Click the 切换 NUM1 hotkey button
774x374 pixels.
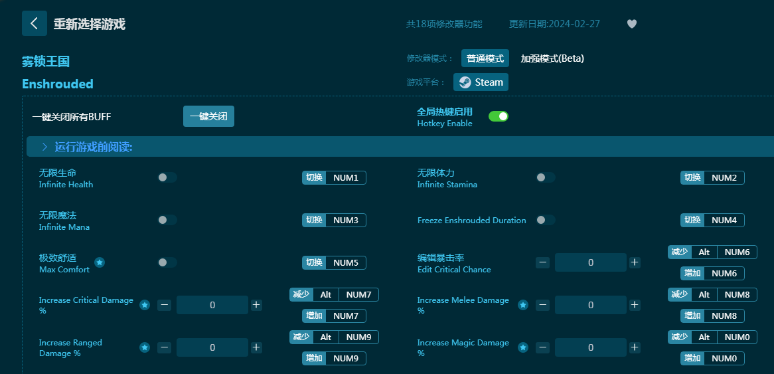pos(334,177)
